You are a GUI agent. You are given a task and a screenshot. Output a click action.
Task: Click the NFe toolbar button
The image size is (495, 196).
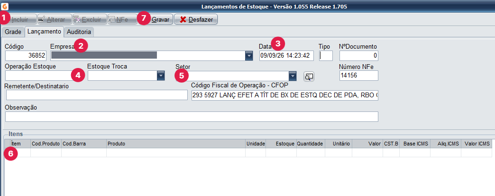pyautogui.click(x=122, y=19)
